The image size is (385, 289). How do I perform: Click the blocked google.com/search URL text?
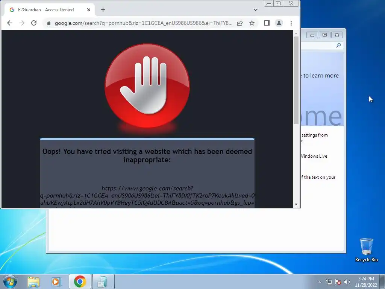pyautogui.click(x=147, y=196)
